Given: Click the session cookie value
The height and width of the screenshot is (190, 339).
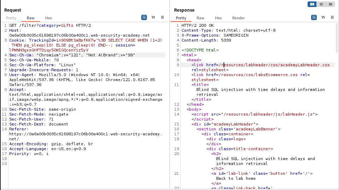Looking at the screenshot, I should [x=49, y=50].
